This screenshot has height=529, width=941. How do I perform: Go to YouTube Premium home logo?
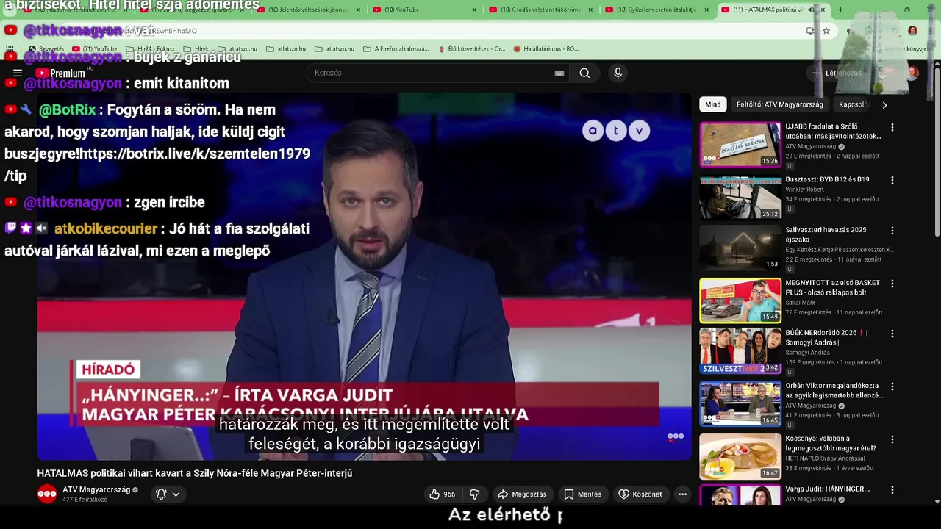[61, 73]
